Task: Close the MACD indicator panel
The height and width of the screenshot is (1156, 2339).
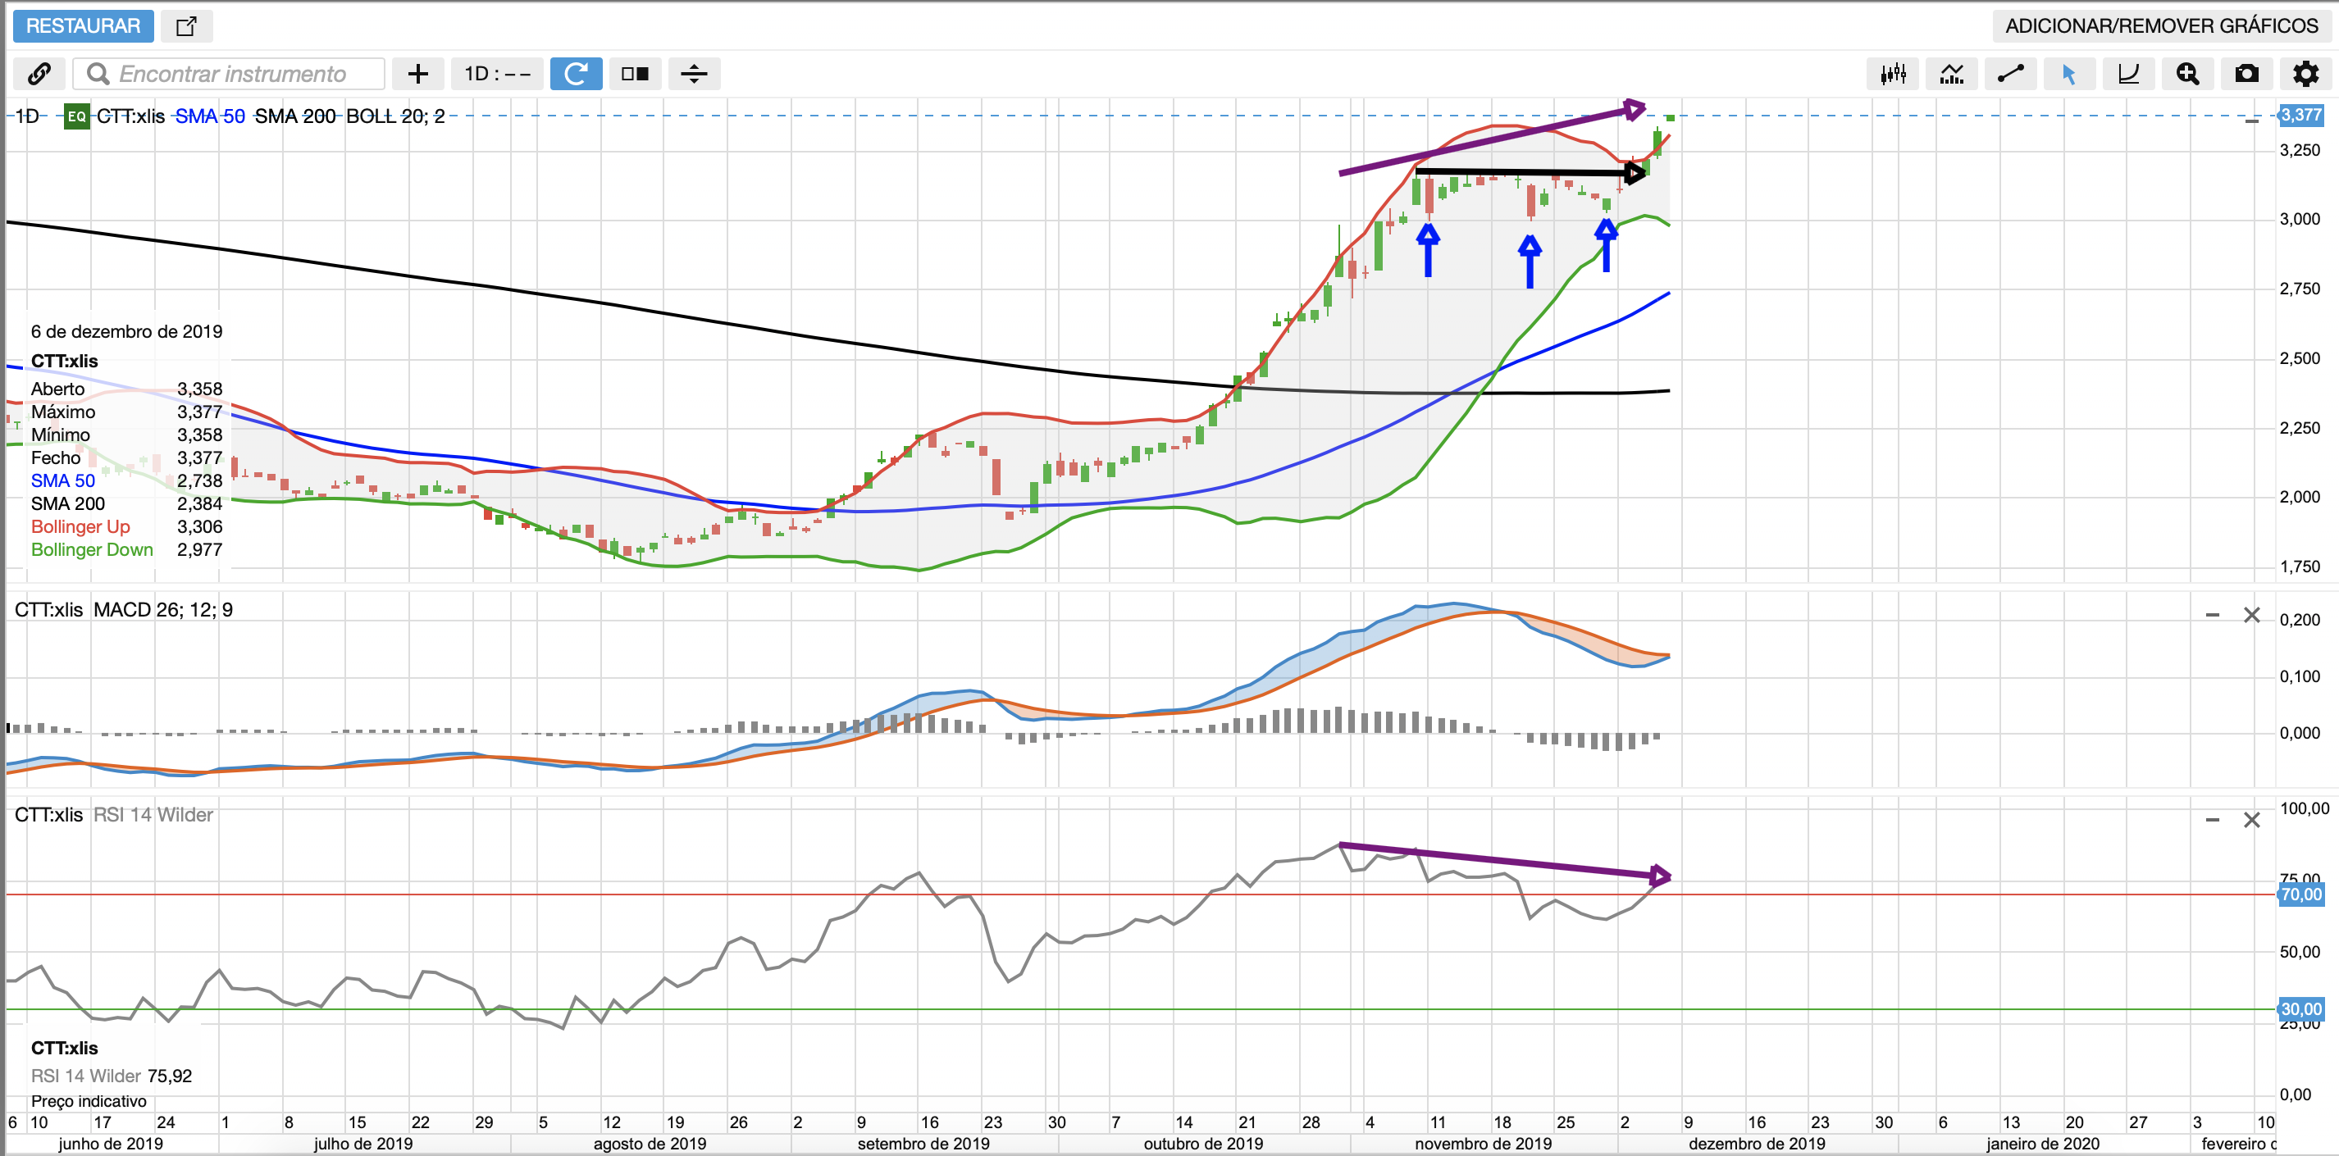Action: point(2252,615)
